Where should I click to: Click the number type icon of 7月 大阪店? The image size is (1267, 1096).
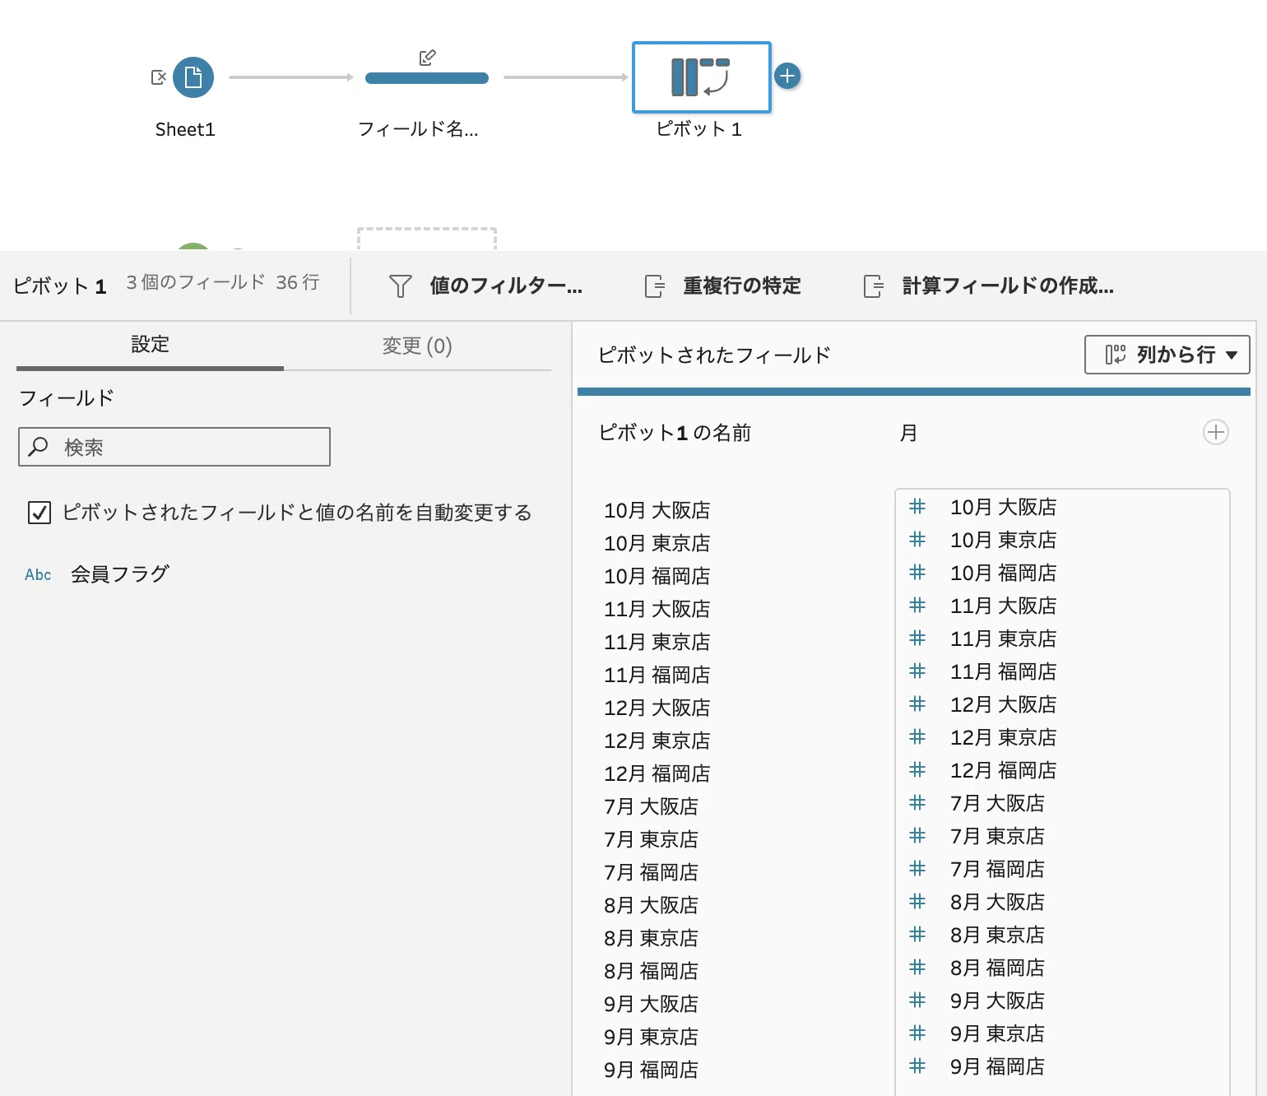917,803
